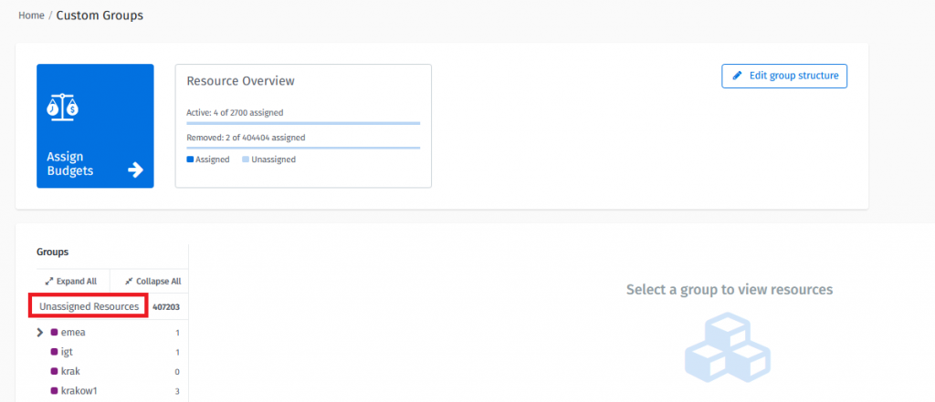The height and width of the screenshot is (402, 935).
Task: Click the purple square marker next to krak
Action: (x=55, y=372)
